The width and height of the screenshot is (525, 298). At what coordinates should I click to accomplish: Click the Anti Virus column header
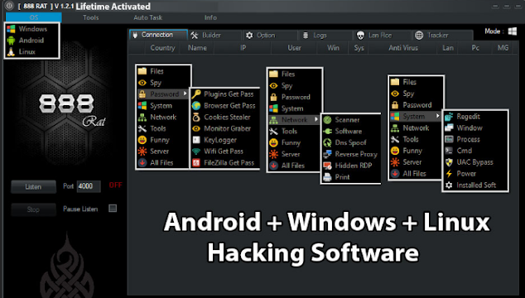[403, 48]
